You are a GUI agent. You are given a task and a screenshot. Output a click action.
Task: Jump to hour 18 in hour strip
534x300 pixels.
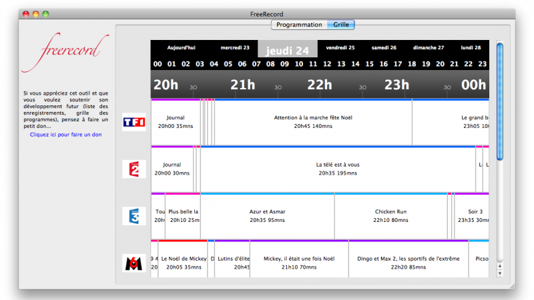(412, 64)
